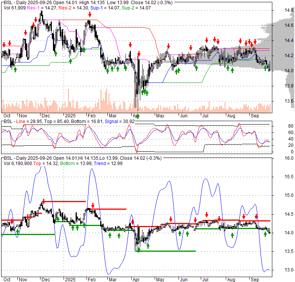Viewport: 295px width, 282px height.
Task: Click the green arrow below top chart's Apr label
Action: pos(138,116)
